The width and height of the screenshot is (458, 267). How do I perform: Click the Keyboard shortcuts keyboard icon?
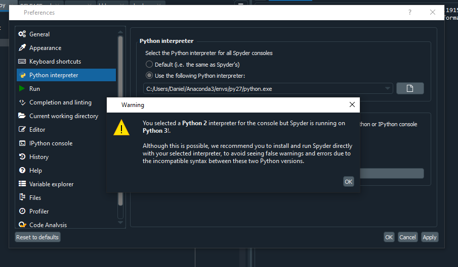22,62
